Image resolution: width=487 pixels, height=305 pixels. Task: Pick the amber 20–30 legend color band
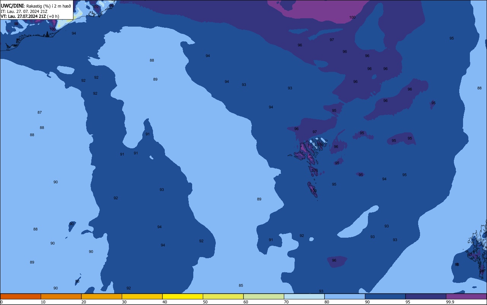102,296
